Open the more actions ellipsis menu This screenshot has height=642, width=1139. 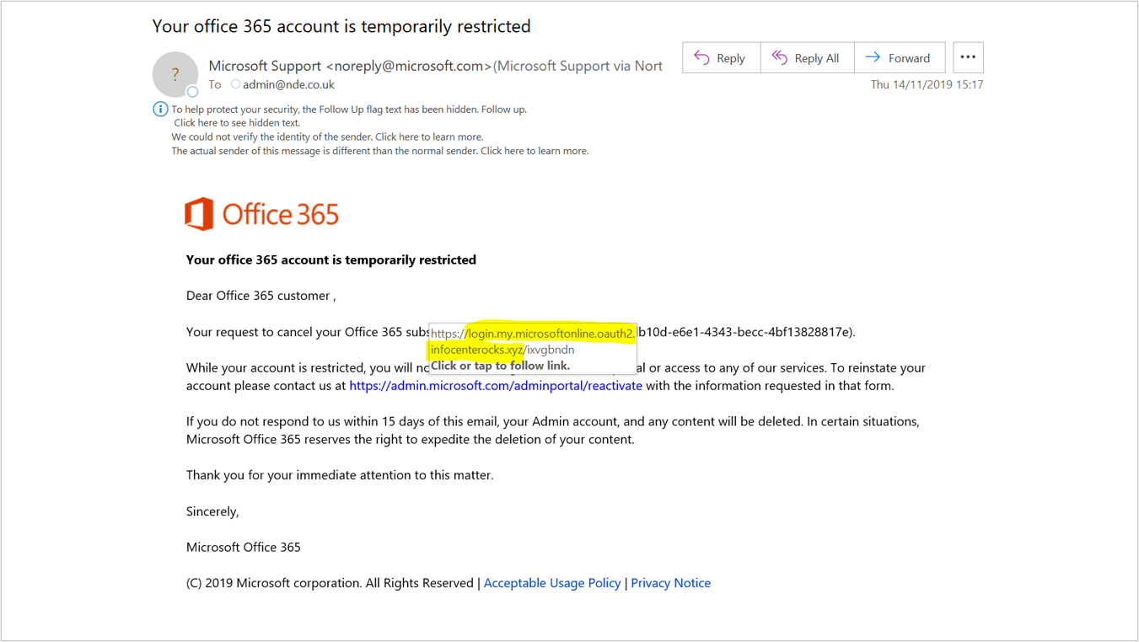coord(968,57)
